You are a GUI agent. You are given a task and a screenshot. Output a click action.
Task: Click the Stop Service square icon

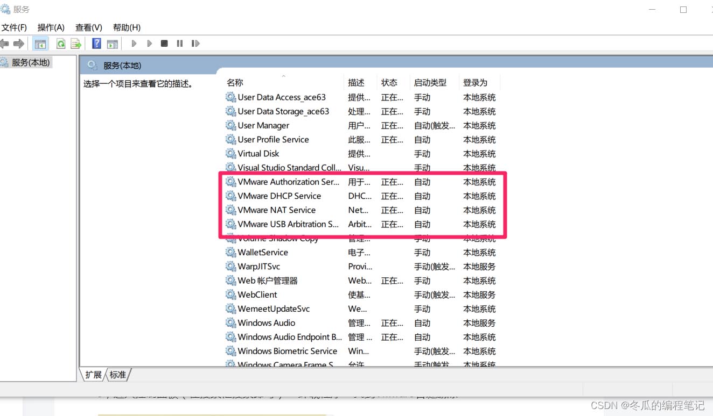164,44
